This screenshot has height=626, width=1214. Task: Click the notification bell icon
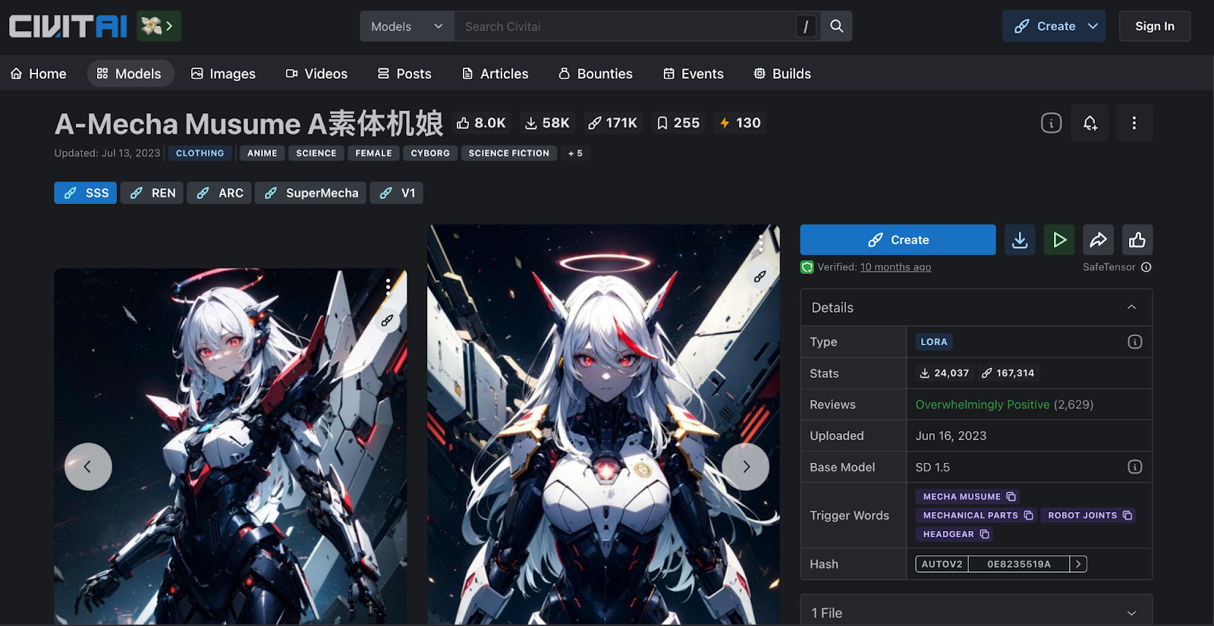pyautogui.click(x=1090, y=123)
